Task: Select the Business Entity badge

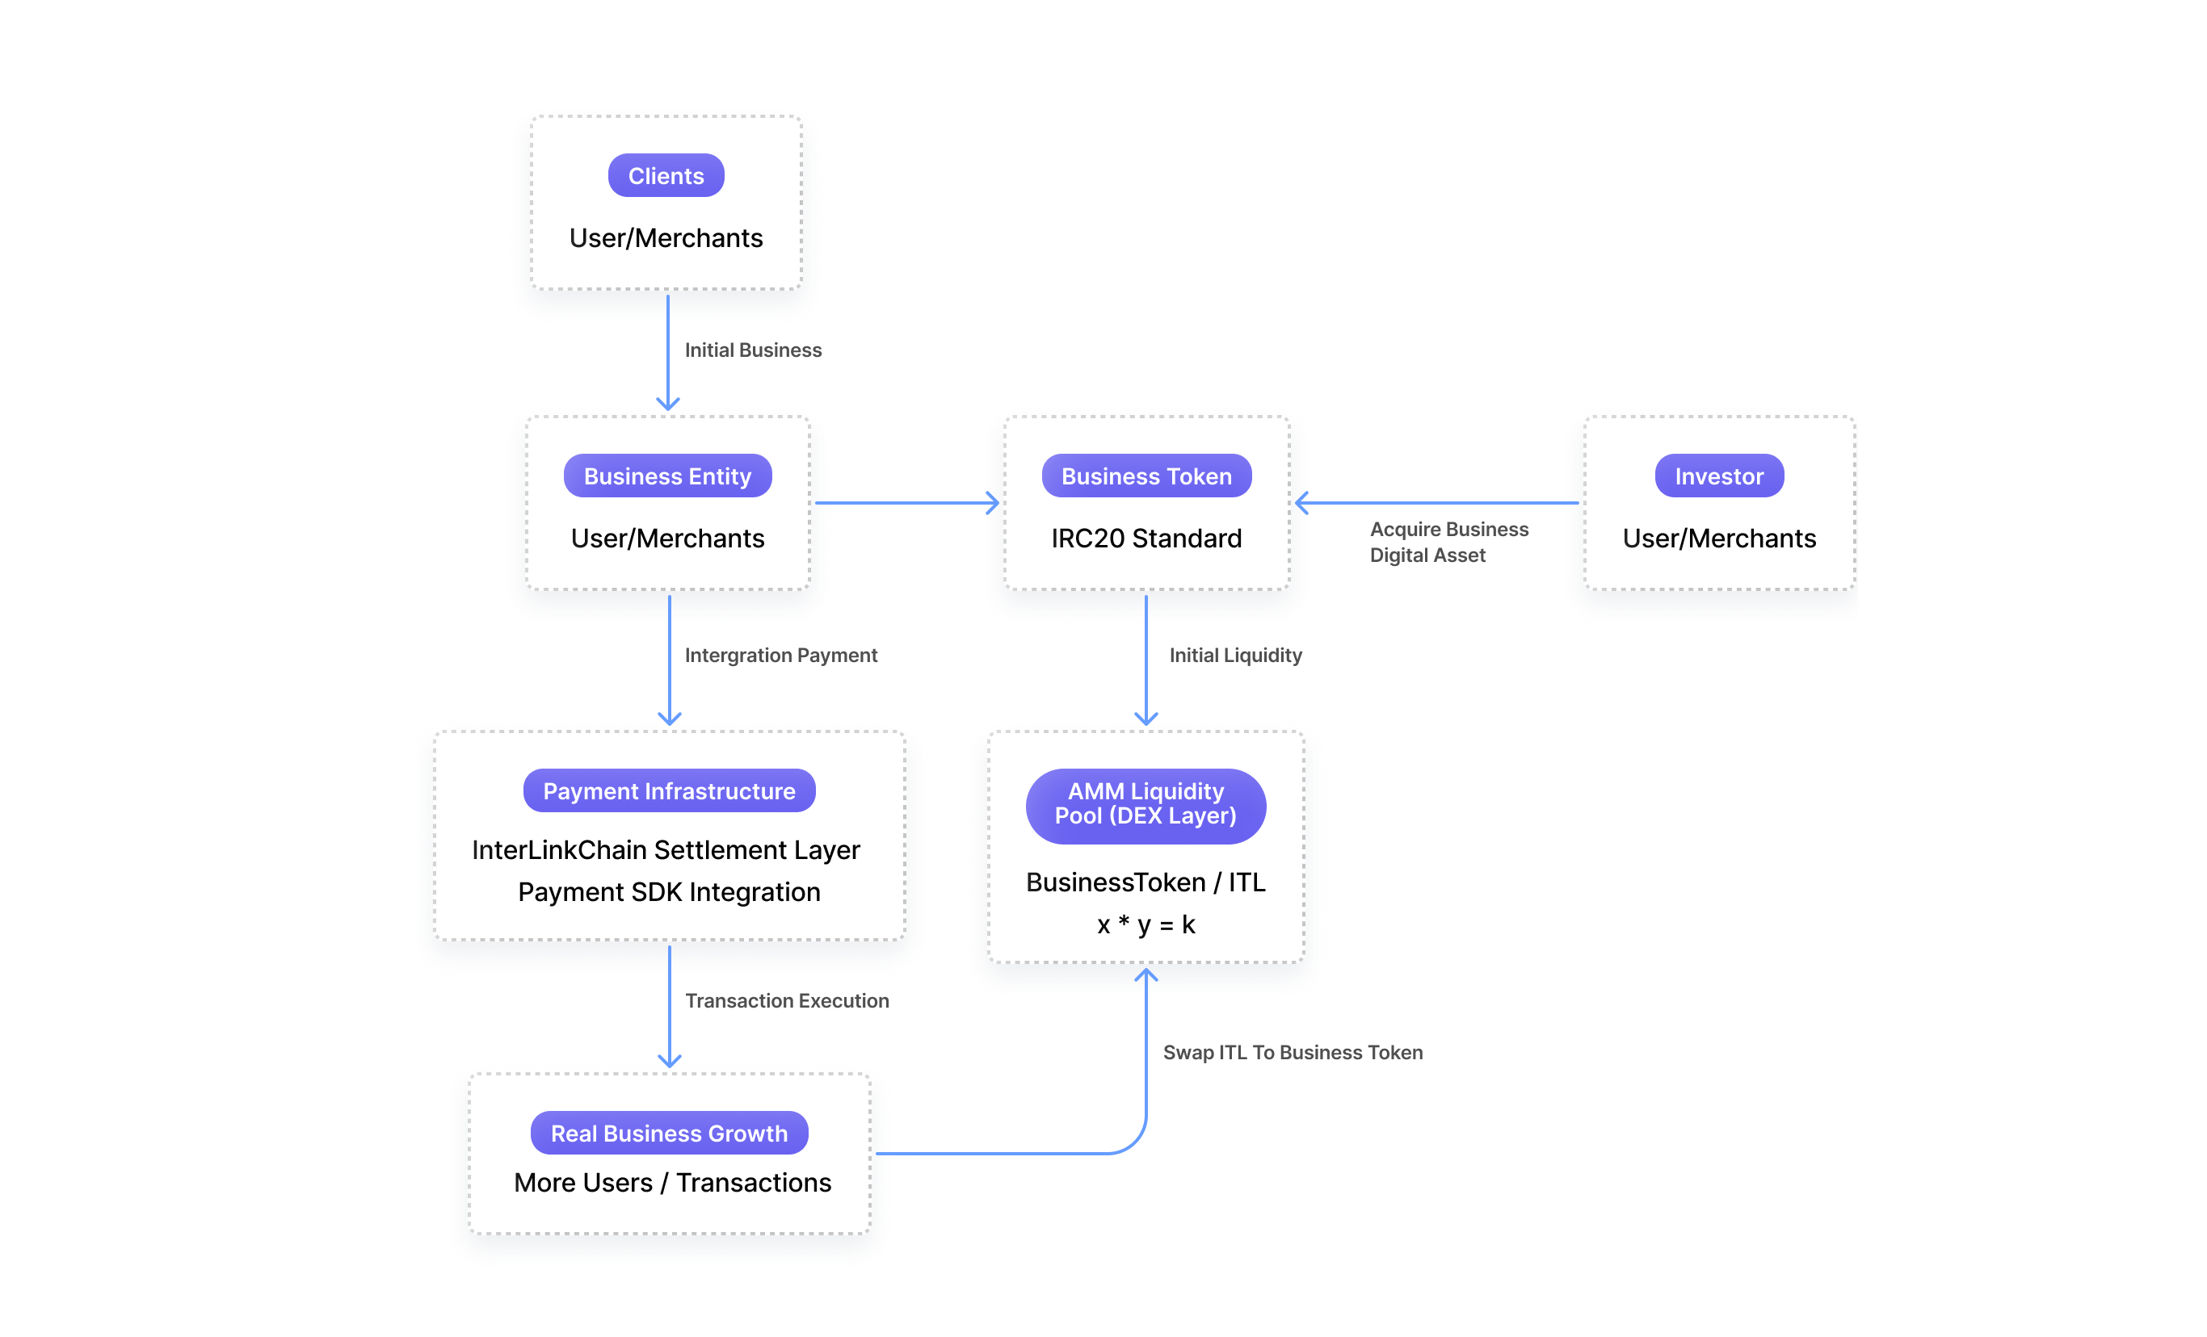Action: pos(667,476)
